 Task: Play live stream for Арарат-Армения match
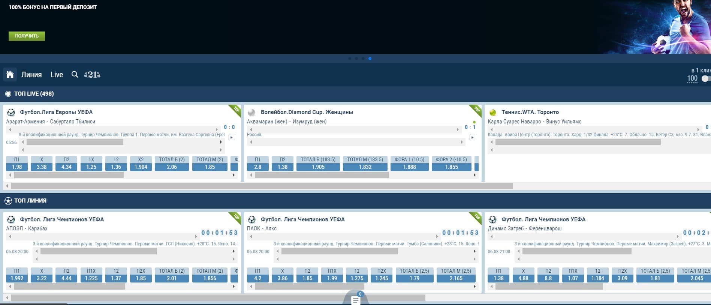click(232, 138)
